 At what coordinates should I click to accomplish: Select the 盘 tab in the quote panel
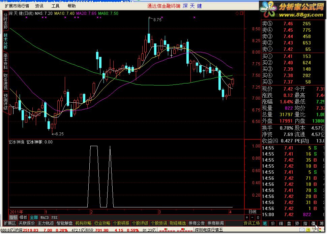(289, 223)
